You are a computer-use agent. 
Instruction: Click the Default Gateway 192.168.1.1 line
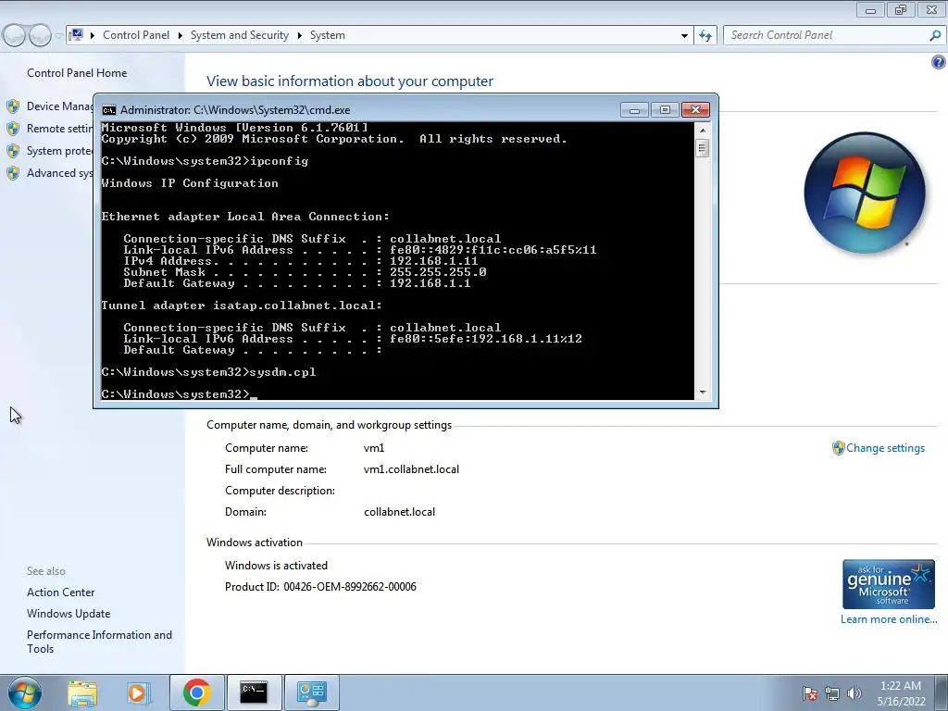pyautogui.click(x=297, y=283)
